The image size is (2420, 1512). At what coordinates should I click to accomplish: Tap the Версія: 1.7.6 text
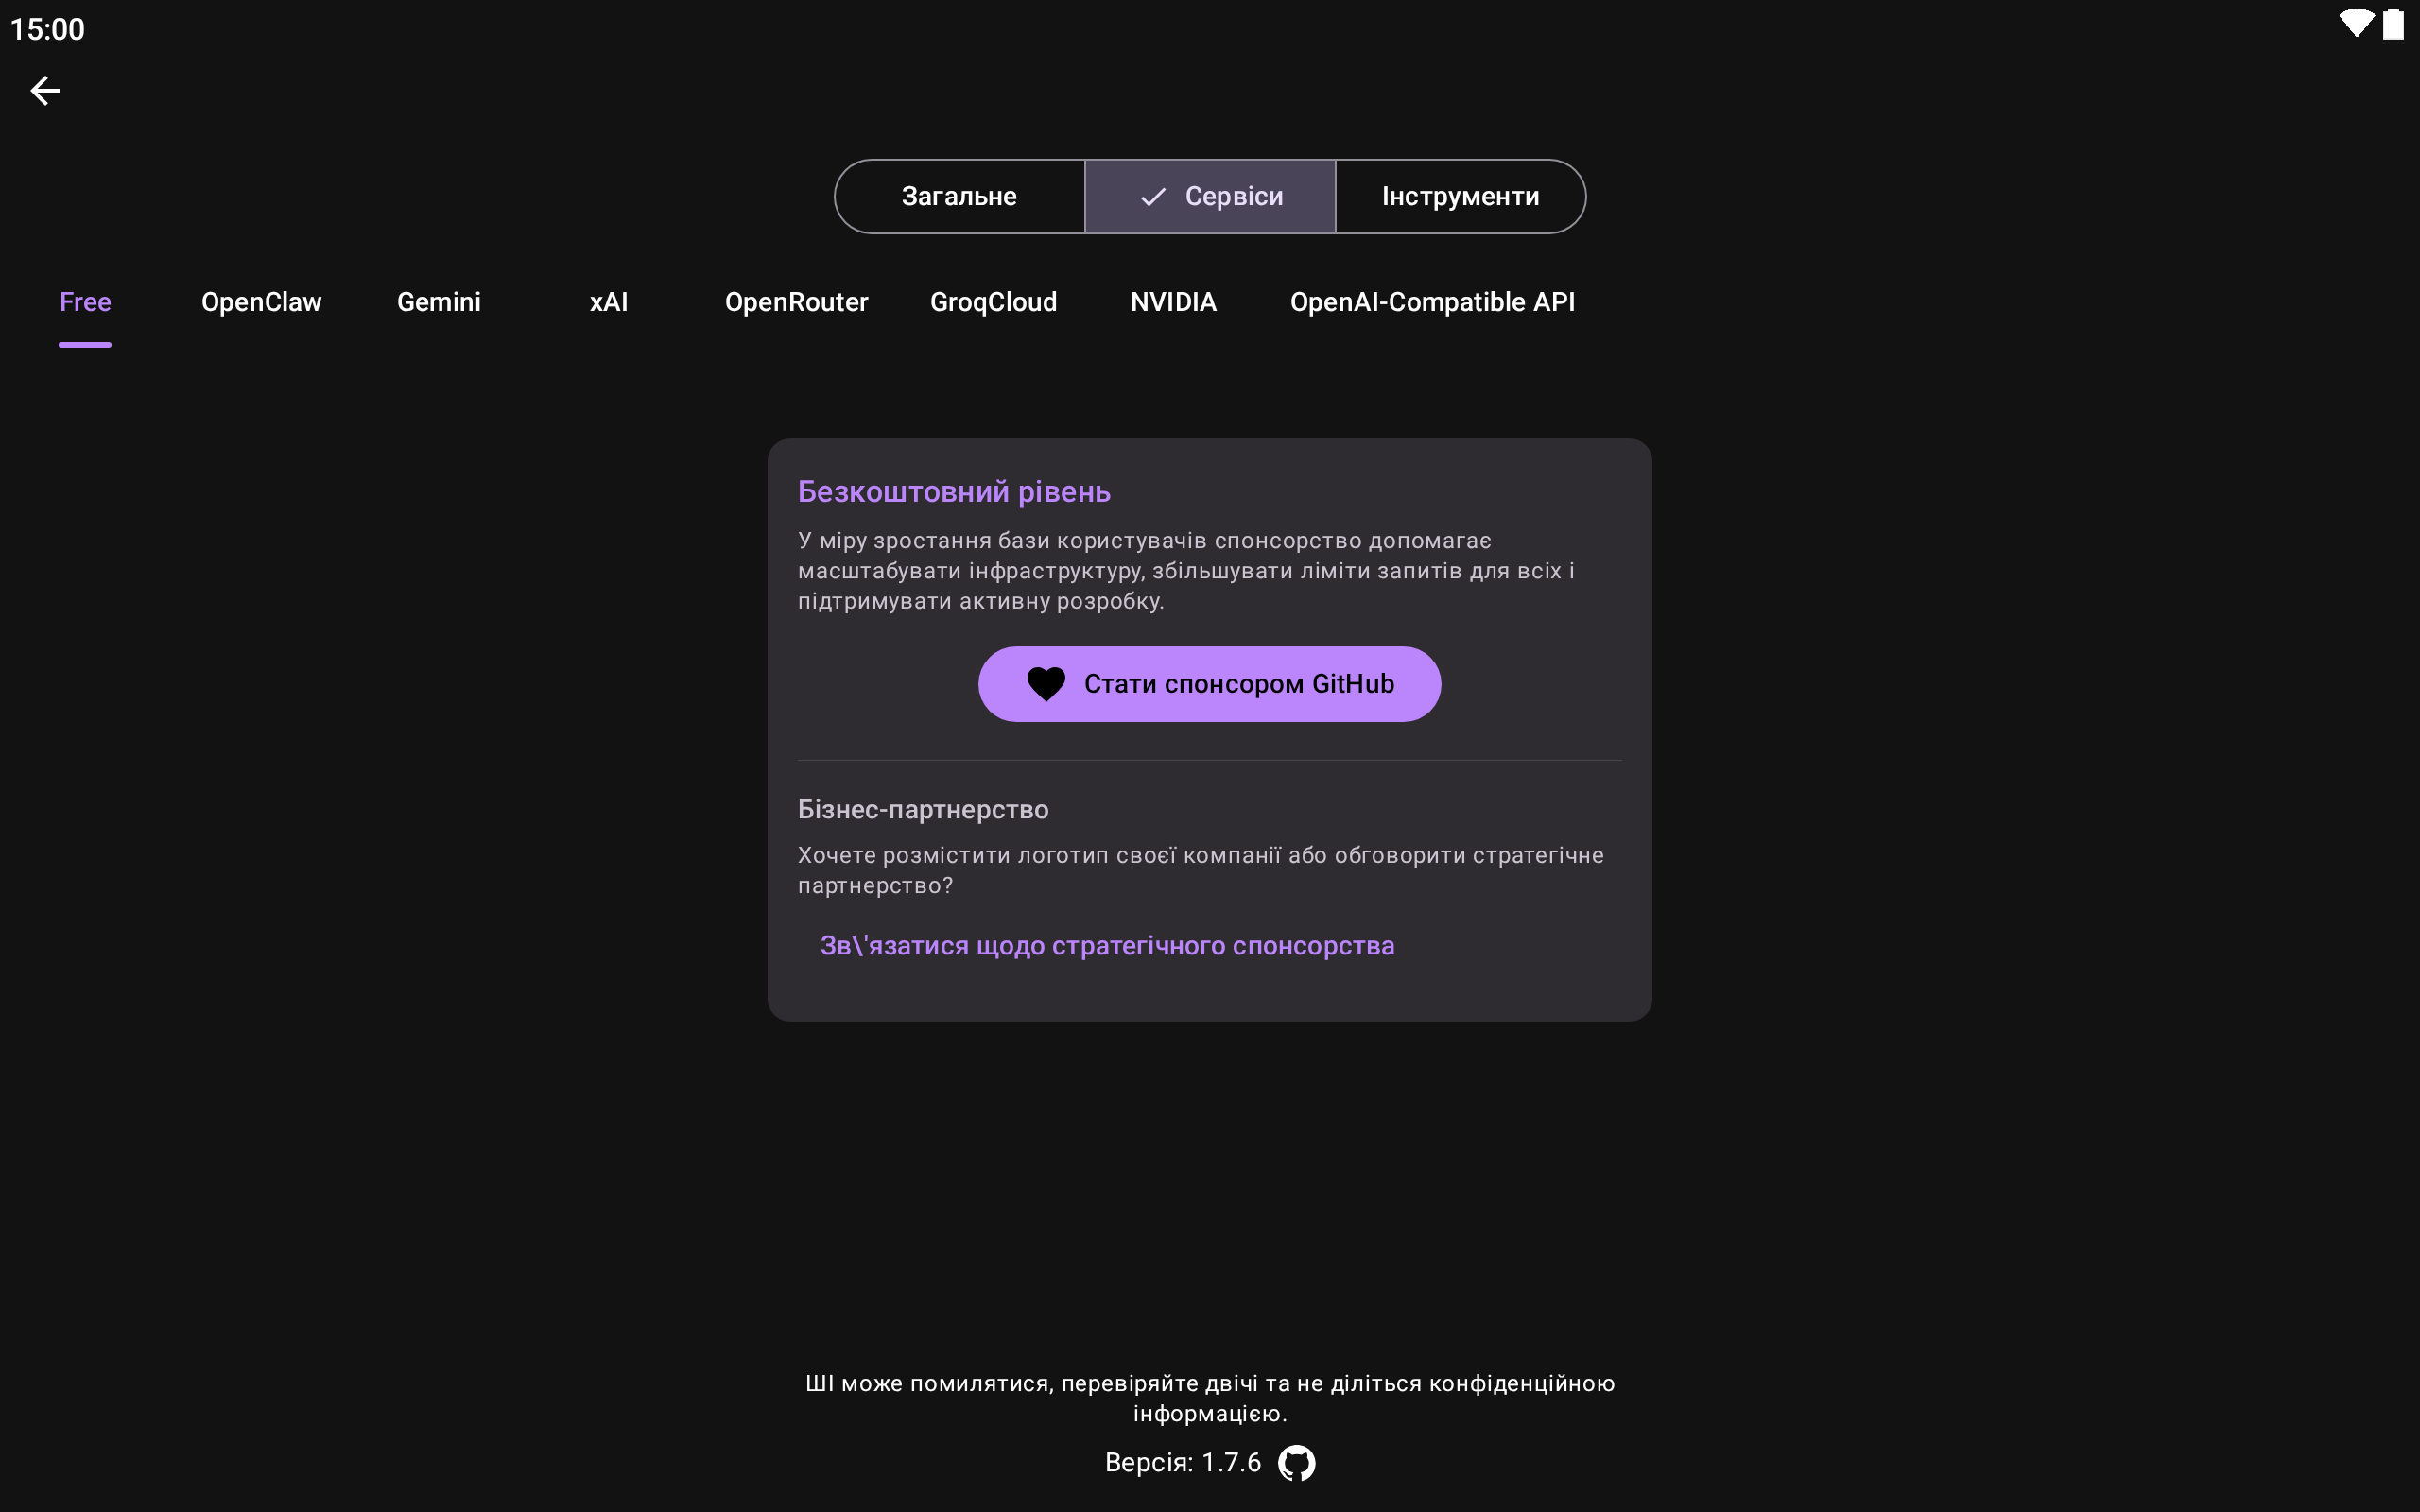point(1182,1463)
